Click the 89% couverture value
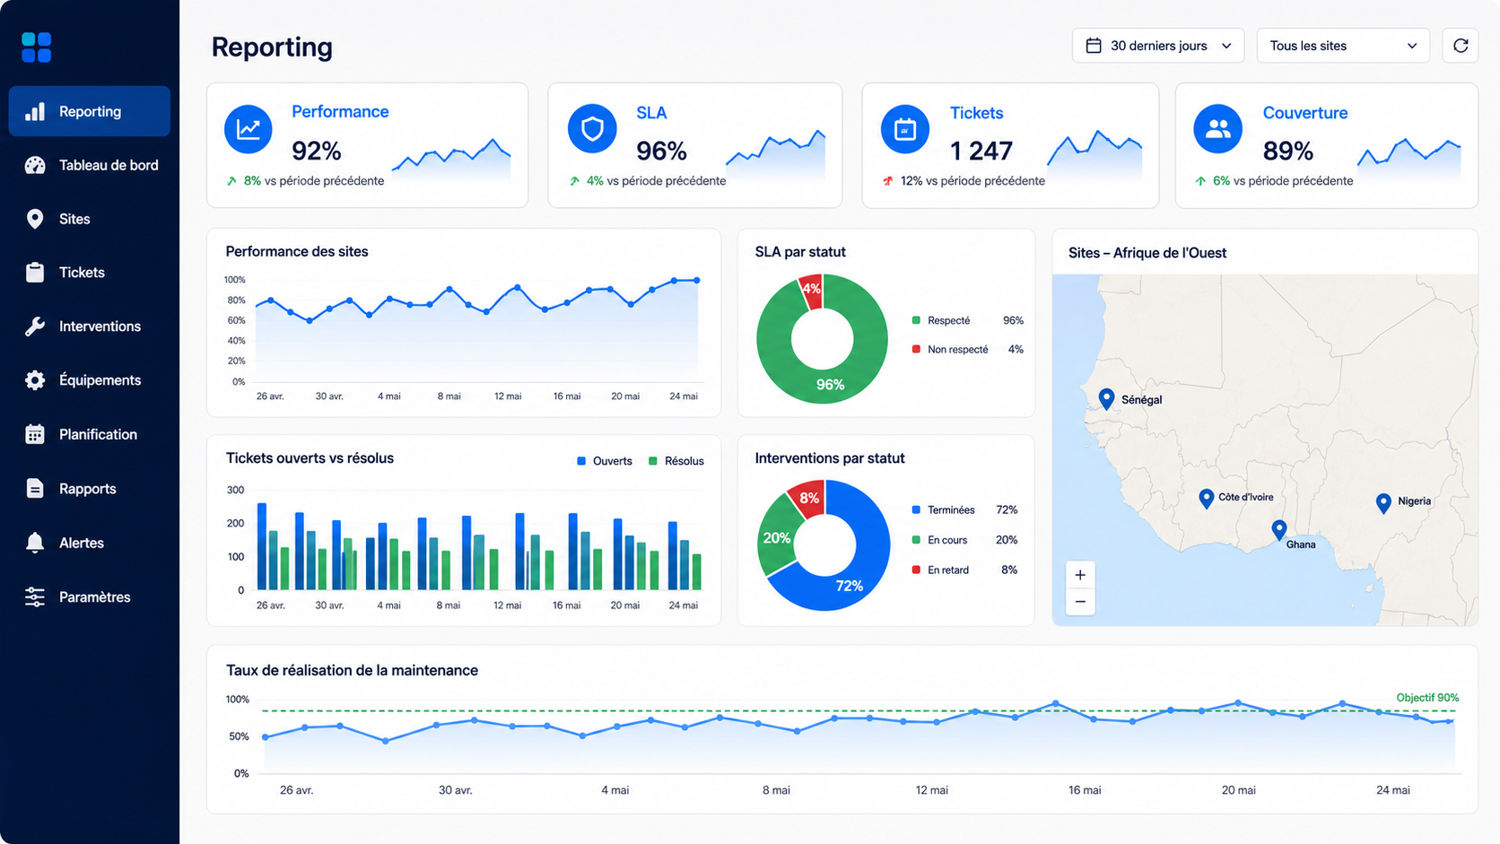 [x=1288, y=151]
